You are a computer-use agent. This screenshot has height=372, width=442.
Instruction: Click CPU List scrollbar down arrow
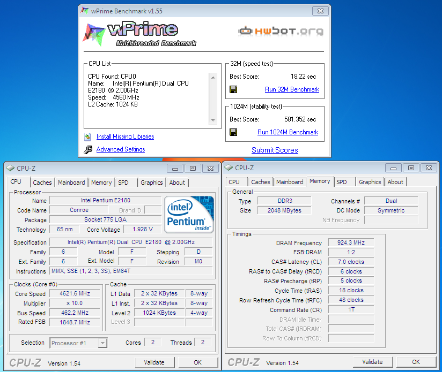(x=213, y=120)
